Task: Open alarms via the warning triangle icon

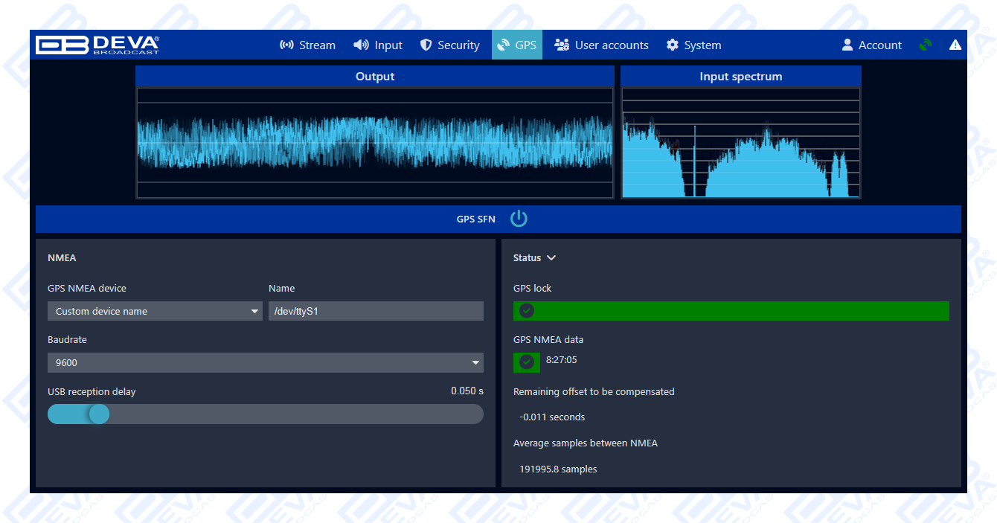Action: point(955,45)
